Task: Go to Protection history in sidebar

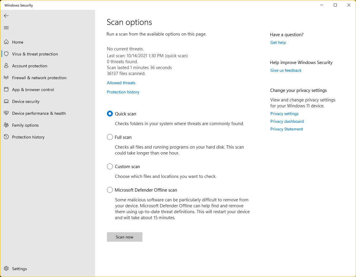Action: 28,137
